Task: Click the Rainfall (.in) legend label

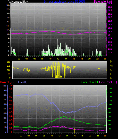Action: 7,82
